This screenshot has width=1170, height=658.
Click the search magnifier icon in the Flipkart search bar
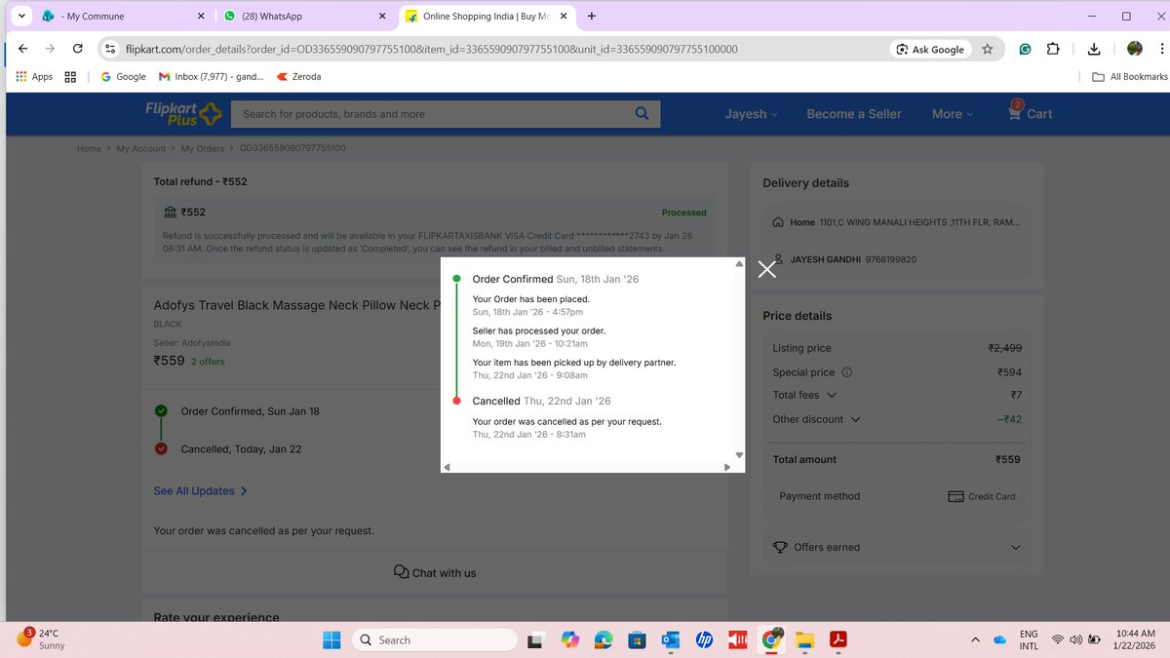pos(642,113)
